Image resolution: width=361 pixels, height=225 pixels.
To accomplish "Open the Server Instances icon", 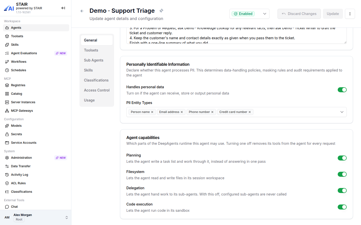I will click(x=7, y=102).
